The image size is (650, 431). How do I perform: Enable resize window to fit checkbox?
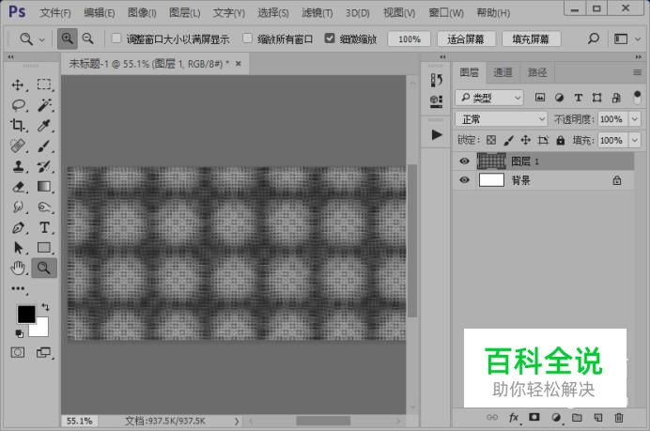click(x=116, y=38)
